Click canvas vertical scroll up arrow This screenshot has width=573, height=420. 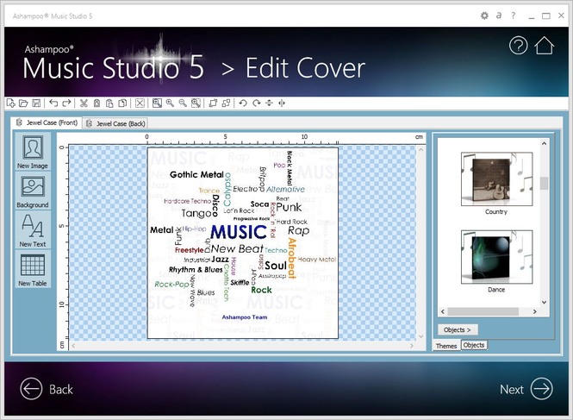[421, 150]
